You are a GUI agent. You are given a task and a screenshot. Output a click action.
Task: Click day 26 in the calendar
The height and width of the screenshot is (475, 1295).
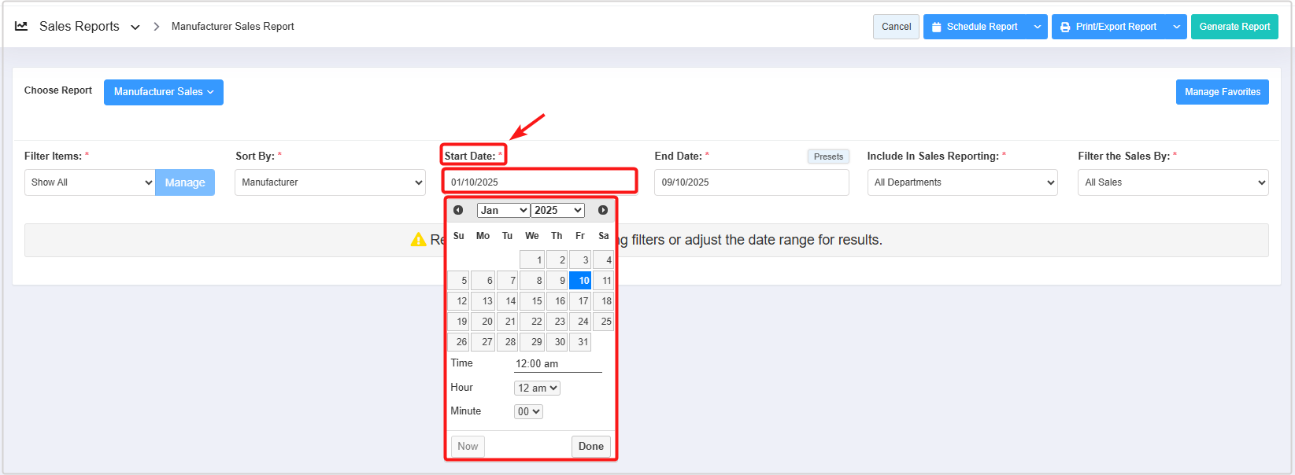458,341
